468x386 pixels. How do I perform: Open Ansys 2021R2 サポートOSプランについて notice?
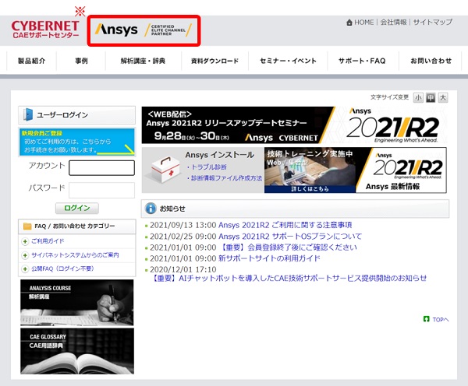coord(290,237)
